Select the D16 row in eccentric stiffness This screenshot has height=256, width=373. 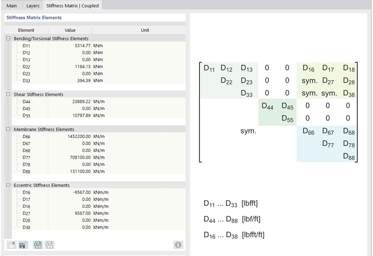pos(27,192)
